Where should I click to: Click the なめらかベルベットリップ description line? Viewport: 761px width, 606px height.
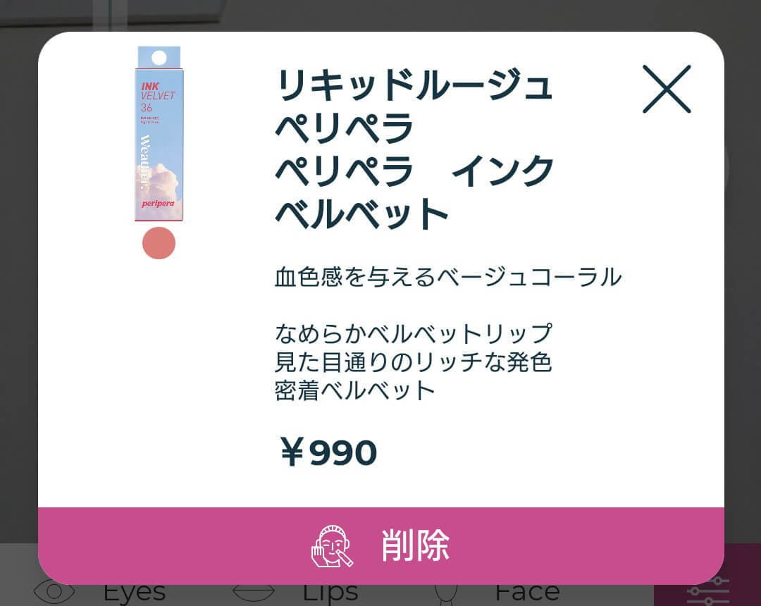click(x=414, y=334)
